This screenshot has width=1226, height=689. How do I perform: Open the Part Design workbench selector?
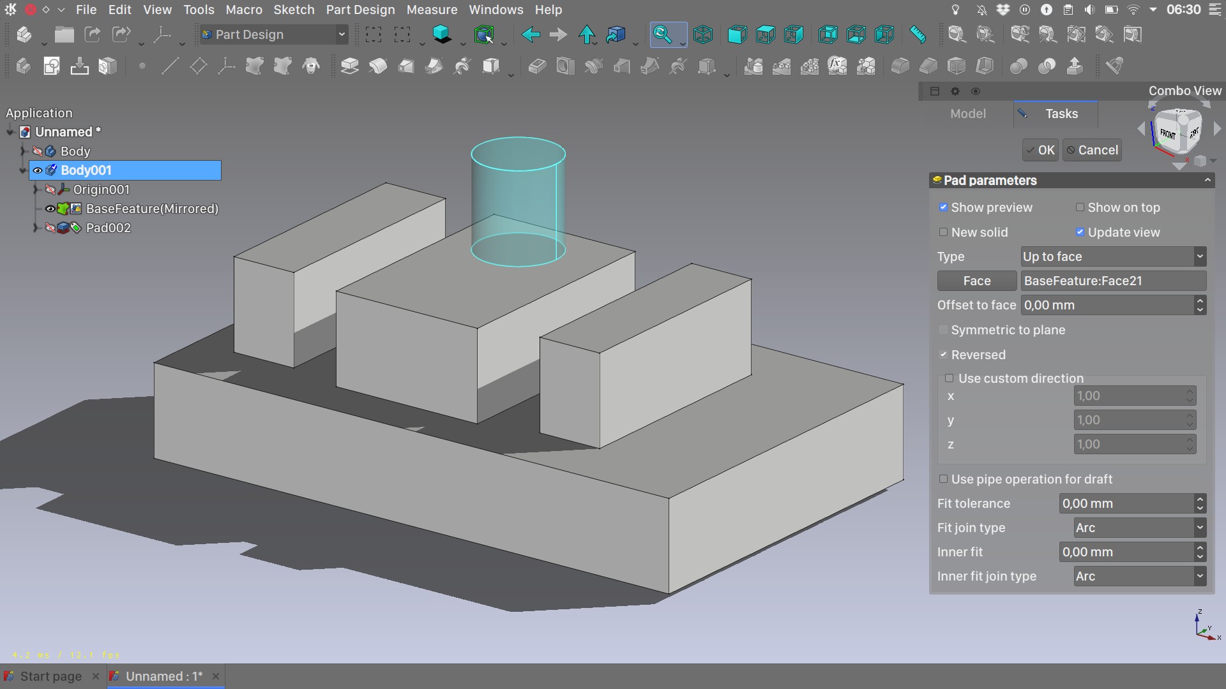pos(273,34)
